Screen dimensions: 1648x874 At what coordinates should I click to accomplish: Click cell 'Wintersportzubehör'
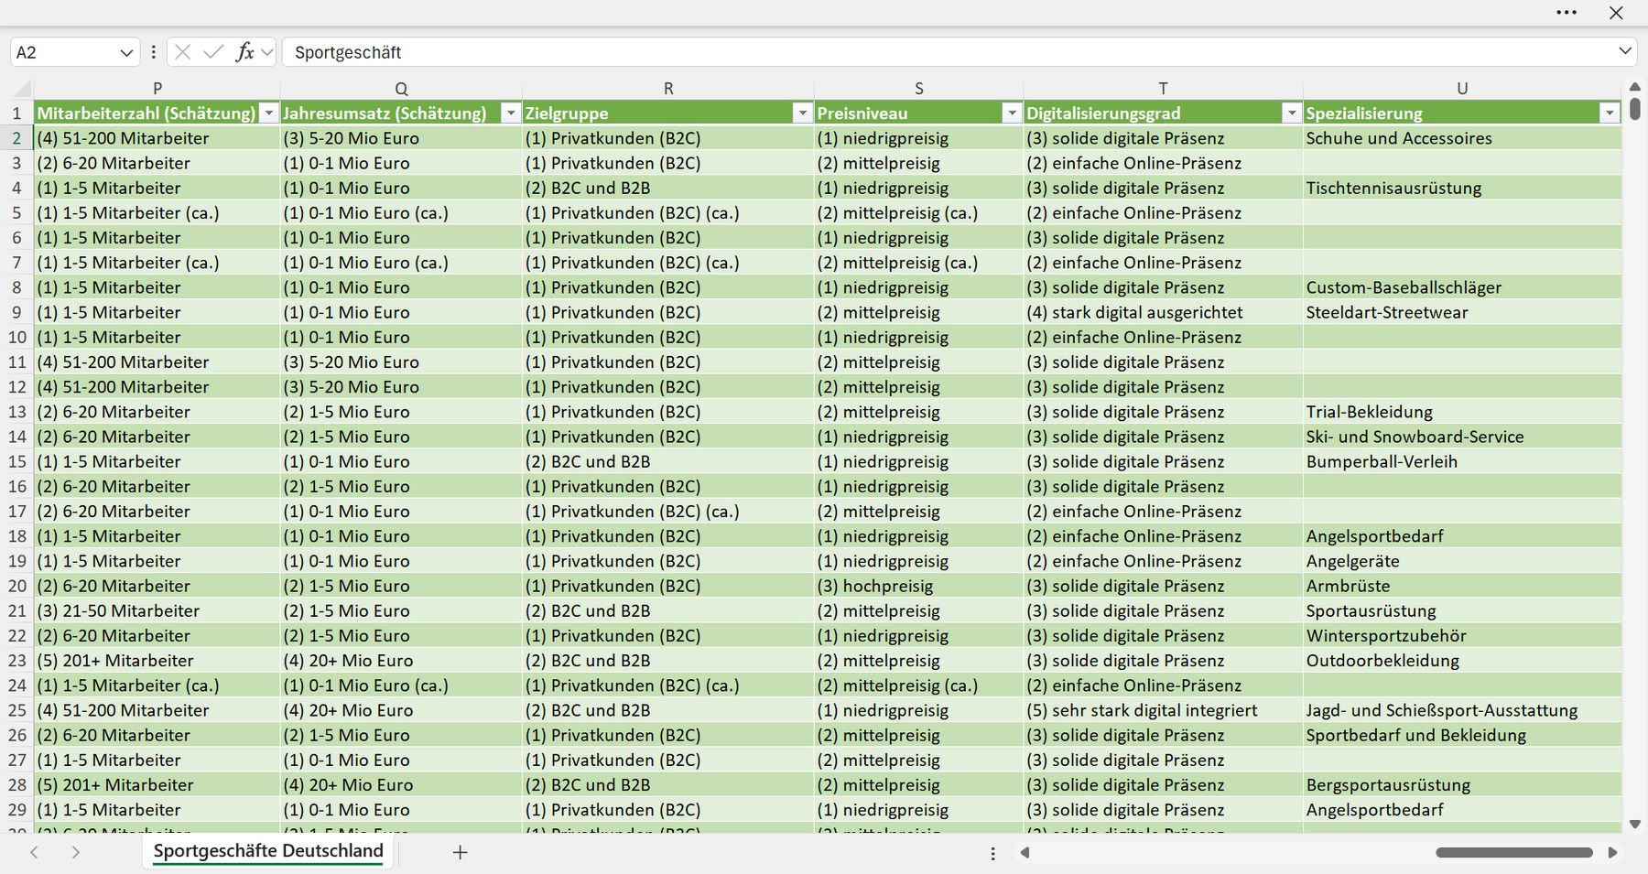(x=1462, y=635)
